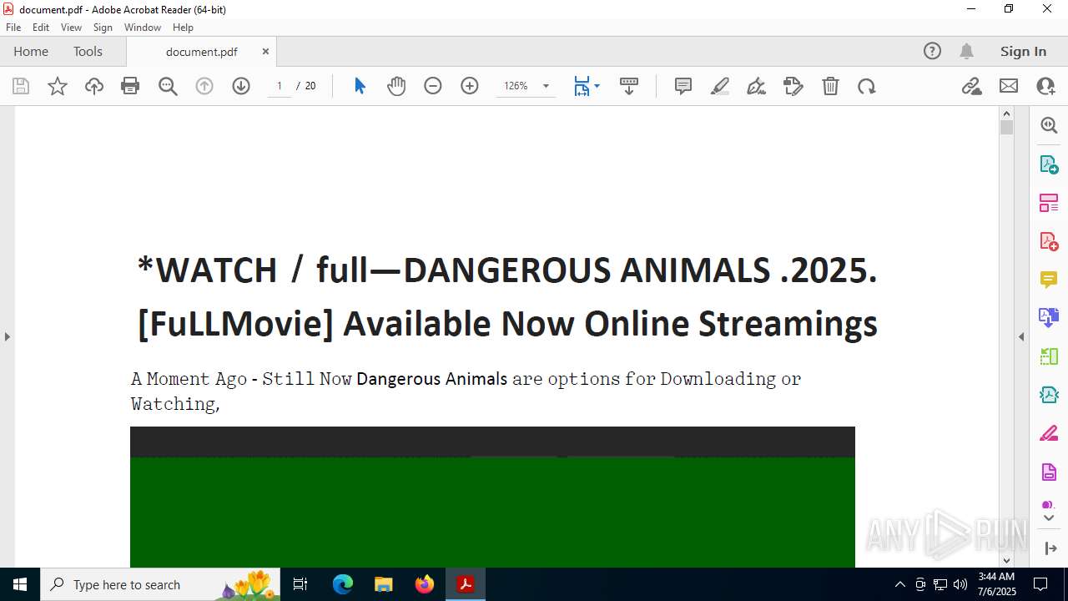This screenshot has height=601, width=1068.
Task: Open the fit page options icon
Action: (x=582, y=86)
